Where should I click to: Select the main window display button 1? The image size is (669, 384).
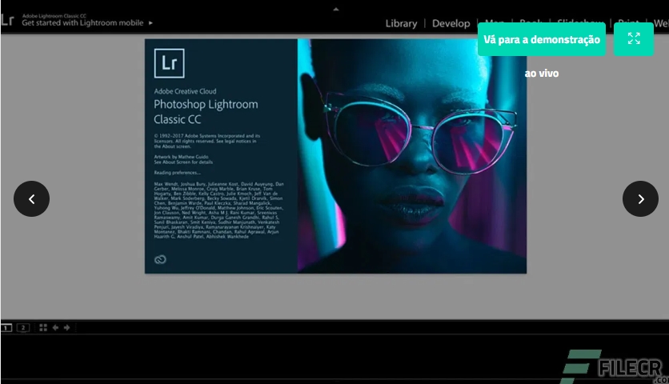6,328
